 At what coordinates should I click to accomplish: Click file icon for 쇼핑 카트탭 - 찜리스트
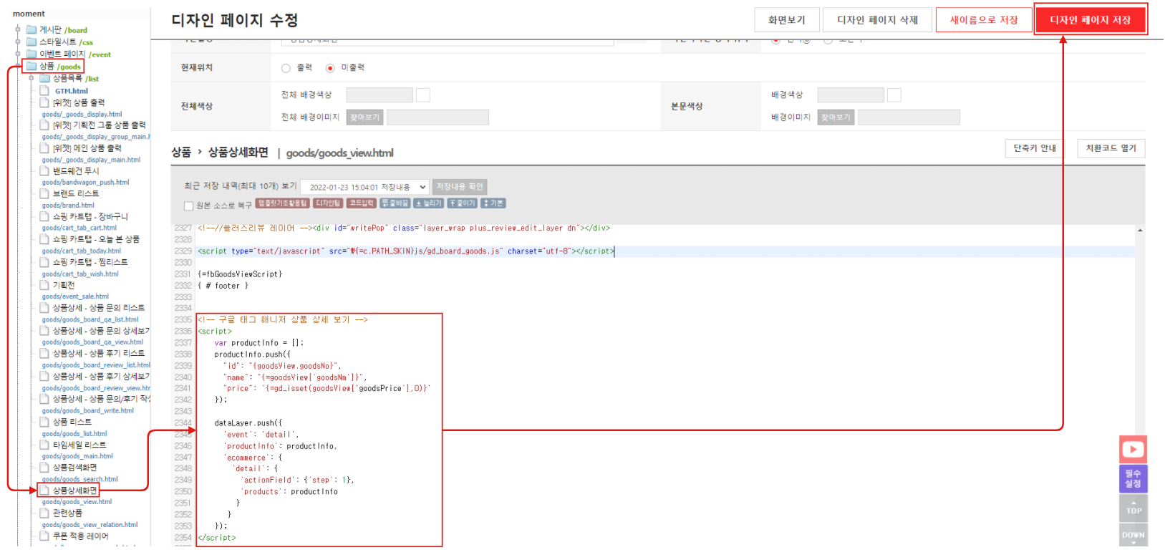tap(44, 262)
